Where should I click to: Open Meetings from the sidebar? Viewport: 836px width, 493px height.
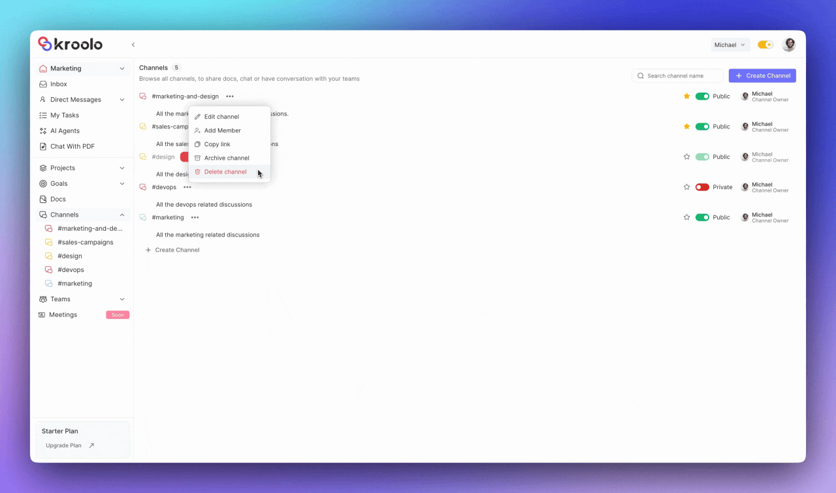[63, 314]
